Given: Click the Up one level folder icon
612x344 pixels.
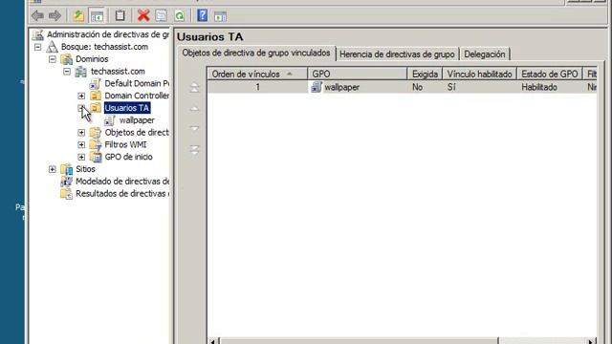Looking at the screenshot, I should tap(78, 15).
